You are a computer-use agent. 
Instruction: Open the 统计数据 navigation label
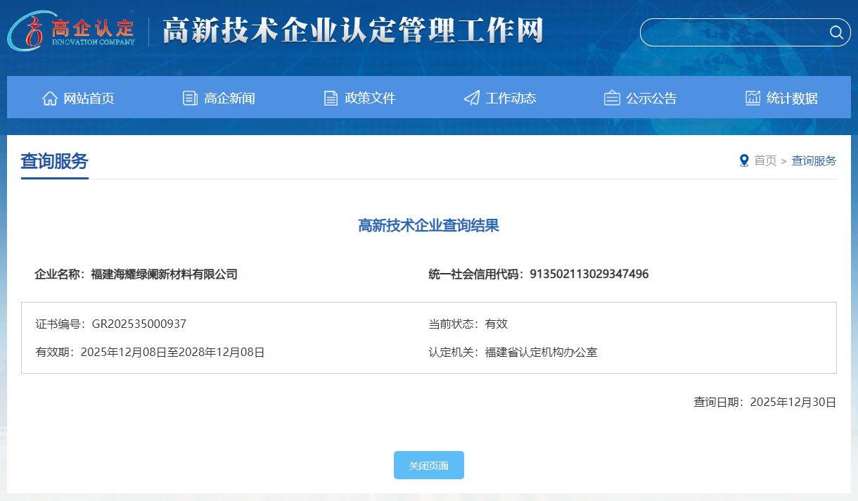tap(792, 99)
